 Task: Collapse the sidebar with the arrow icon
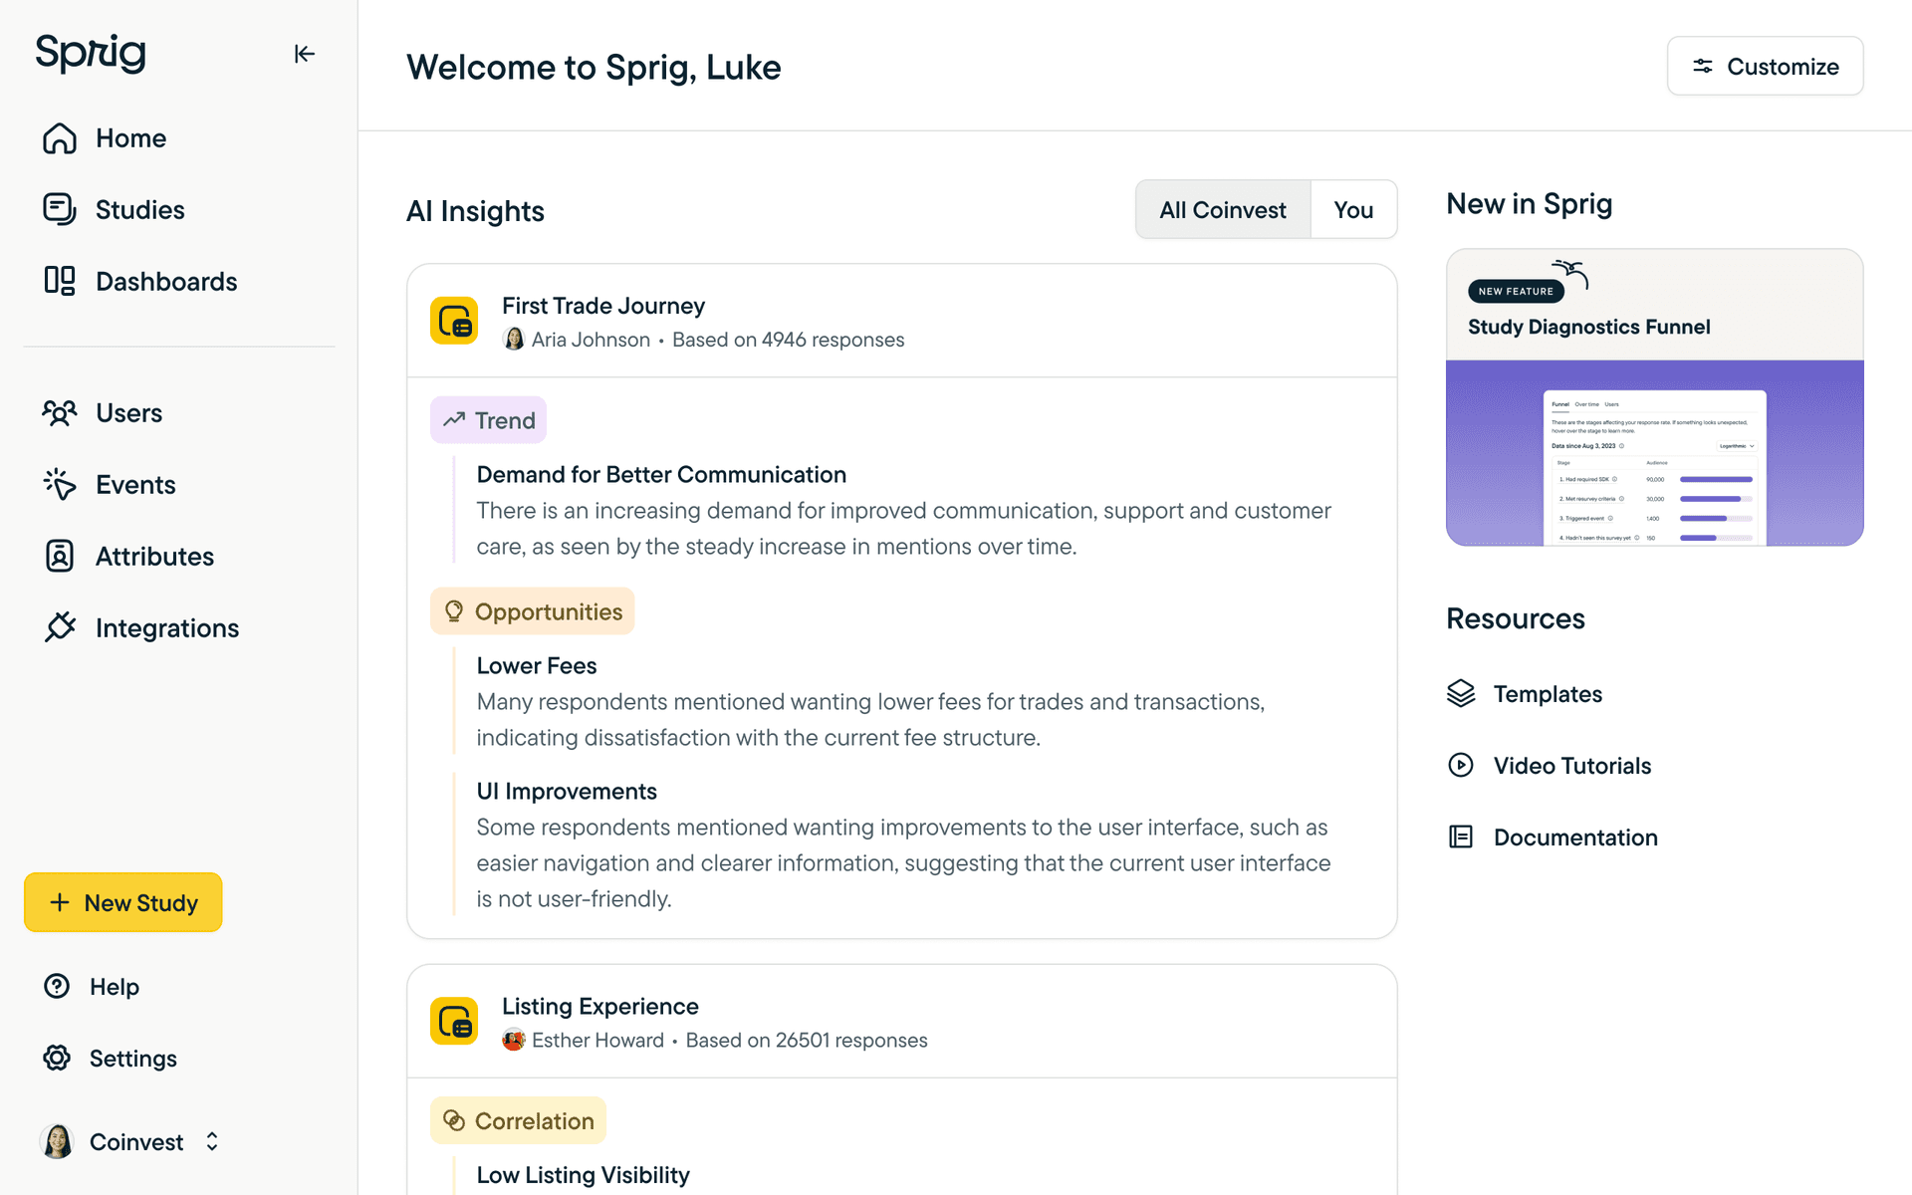pos(304,54)
